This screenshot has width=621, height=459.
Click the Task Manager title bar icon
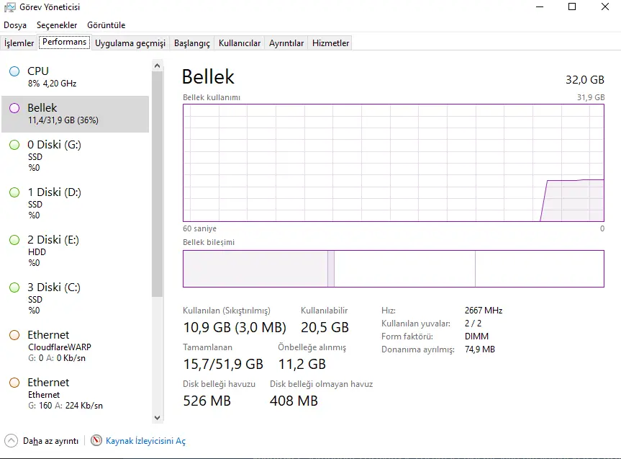coord(10,7)
